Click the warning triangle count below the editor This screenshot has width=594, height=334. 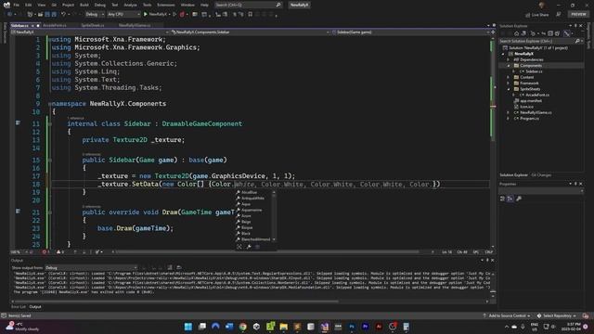59,251
